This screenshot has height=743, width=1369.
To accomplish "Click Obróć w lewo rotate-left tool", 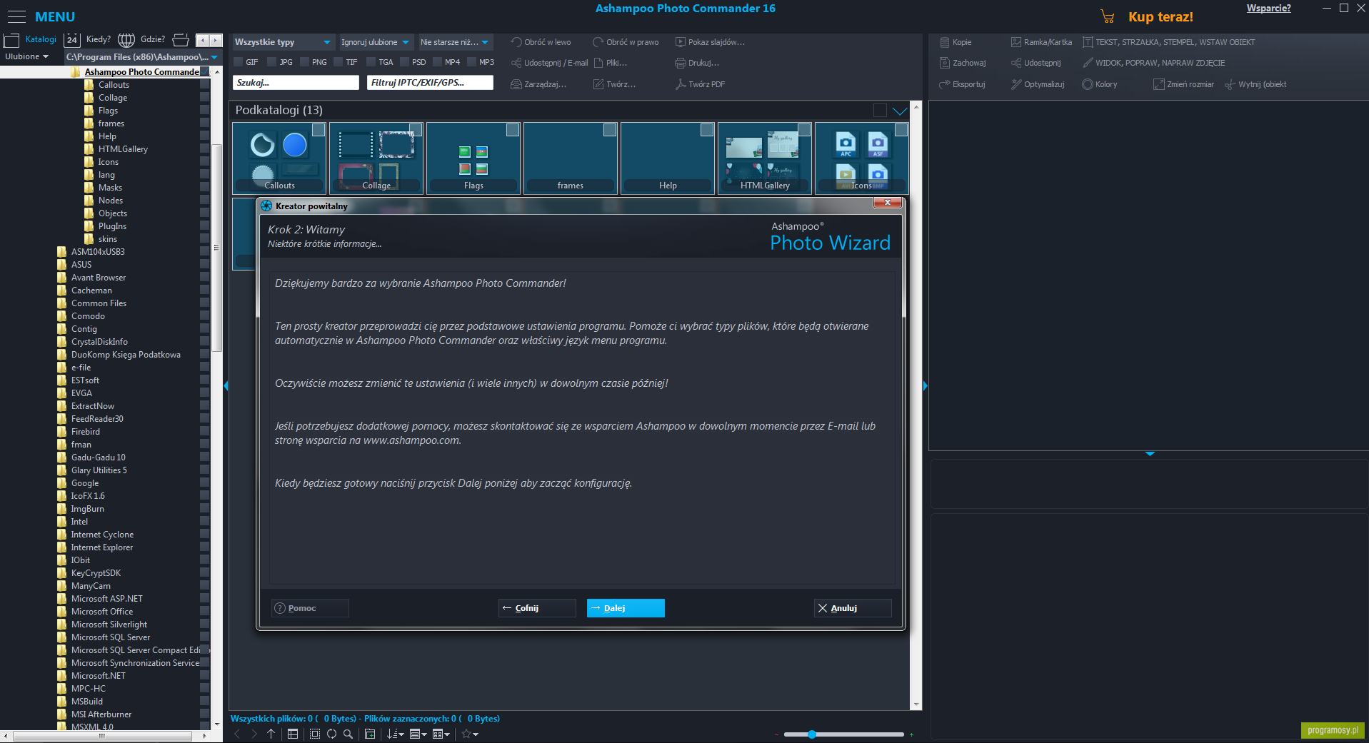I will click(541, 42).
